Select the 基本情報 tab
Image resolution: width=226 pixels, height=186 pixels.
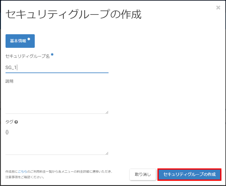(x=20, y=41)
